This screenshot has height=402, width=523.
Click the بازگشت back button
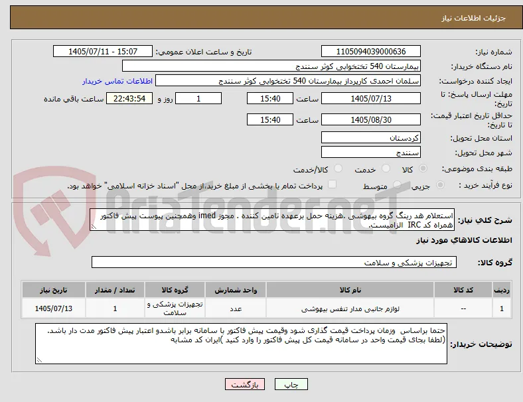click(x=245, y=384)
